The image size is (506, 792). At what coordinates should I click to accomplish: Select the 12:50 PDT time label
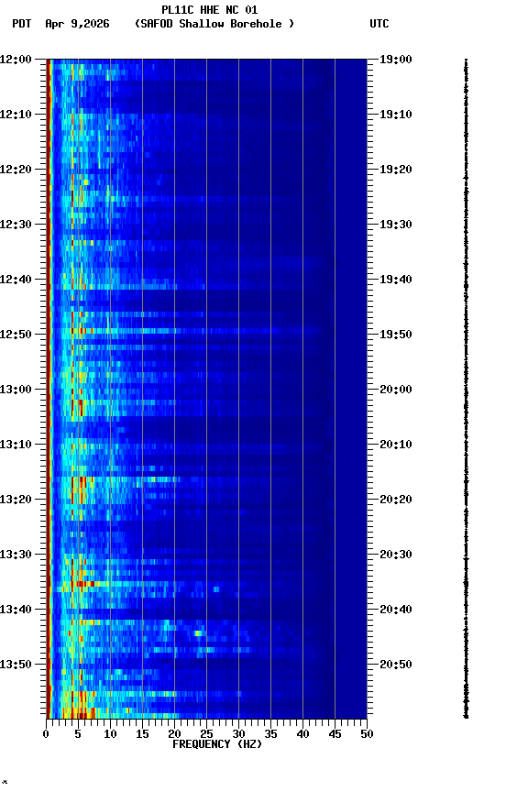point(16,335)
